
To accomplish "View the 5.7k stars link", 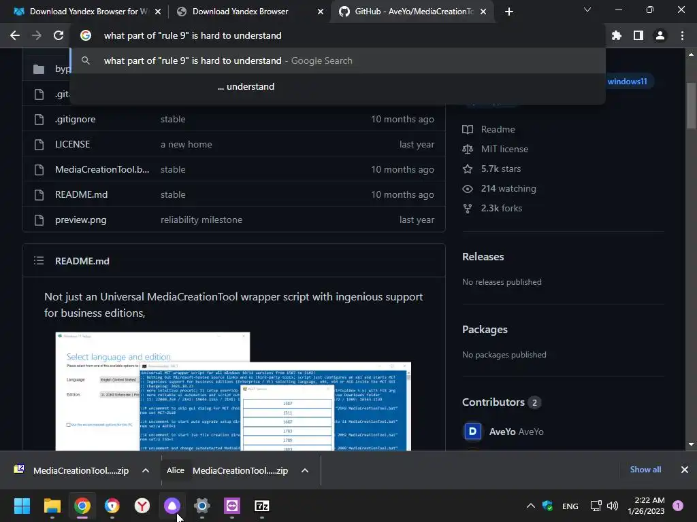I will 501,169.
